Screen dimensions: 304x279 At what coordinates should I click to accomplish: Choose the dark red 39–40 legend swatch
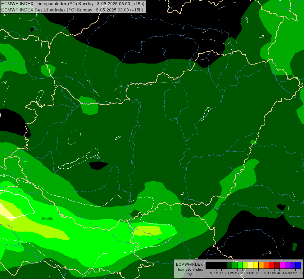[x=277, y=265]
